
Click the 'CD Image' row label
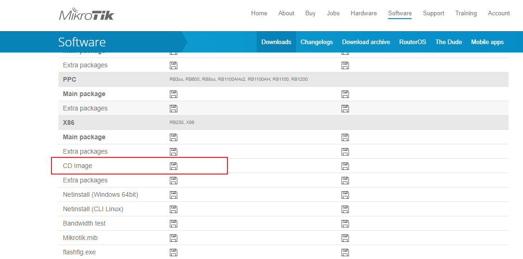(x=77, y=166)
